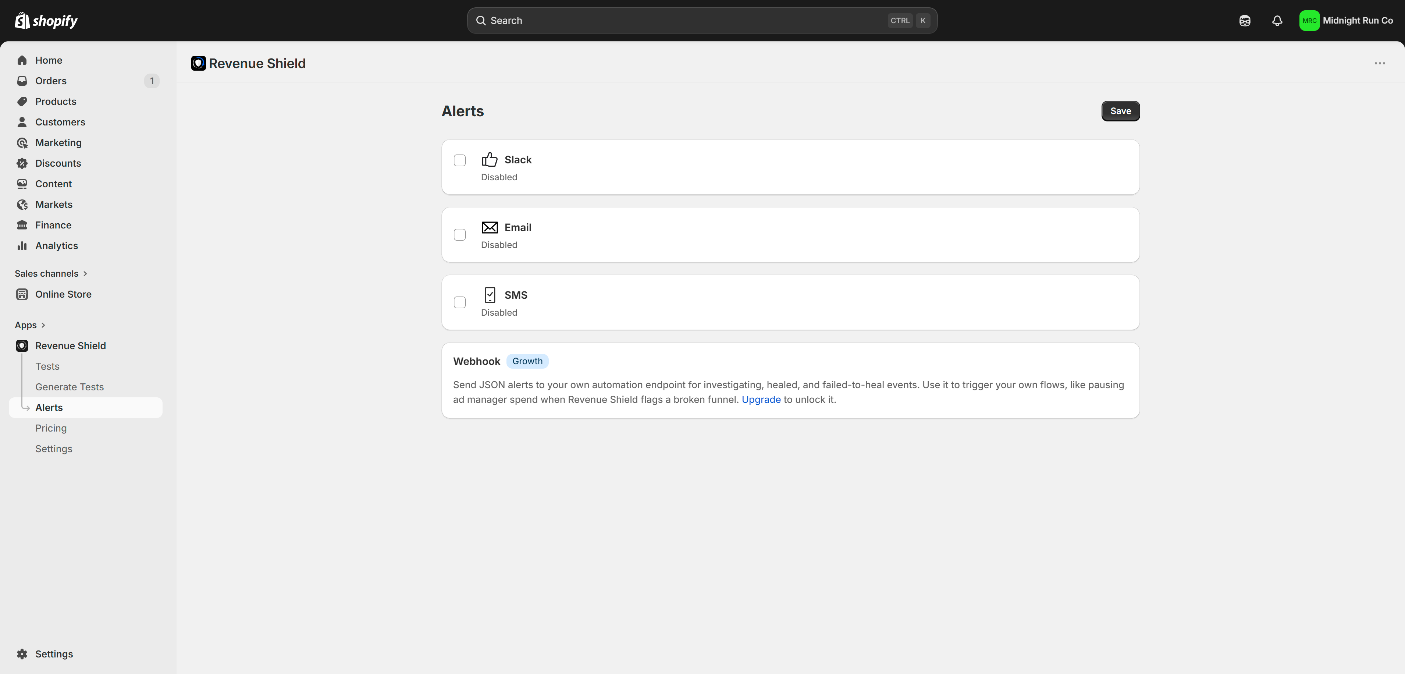Viewport: 1405px width, 674px height.
Task: Select the Alerts sidebar item
Action: (x=86, y=407)
